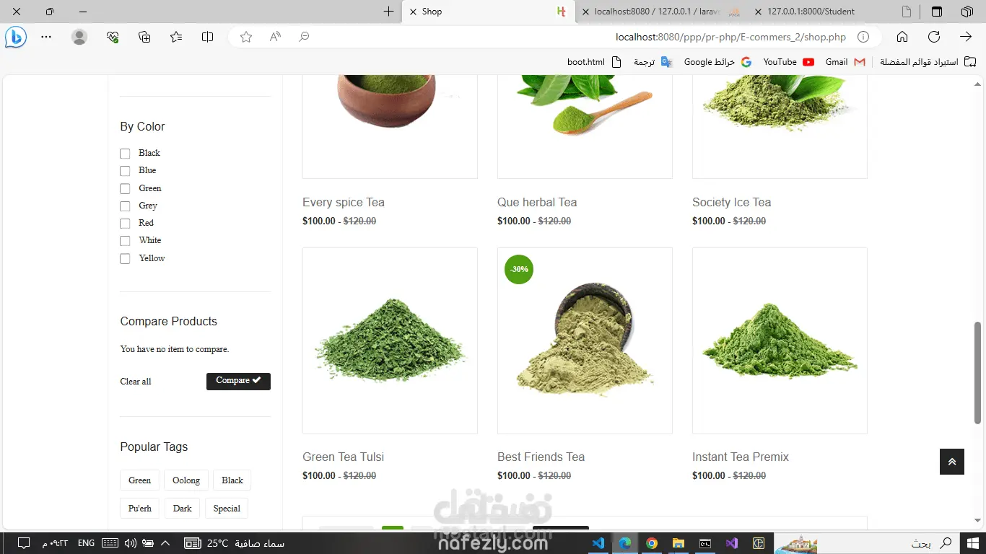
Task: Click the zoom out magnifier in address bar
Action: point(304,37)
